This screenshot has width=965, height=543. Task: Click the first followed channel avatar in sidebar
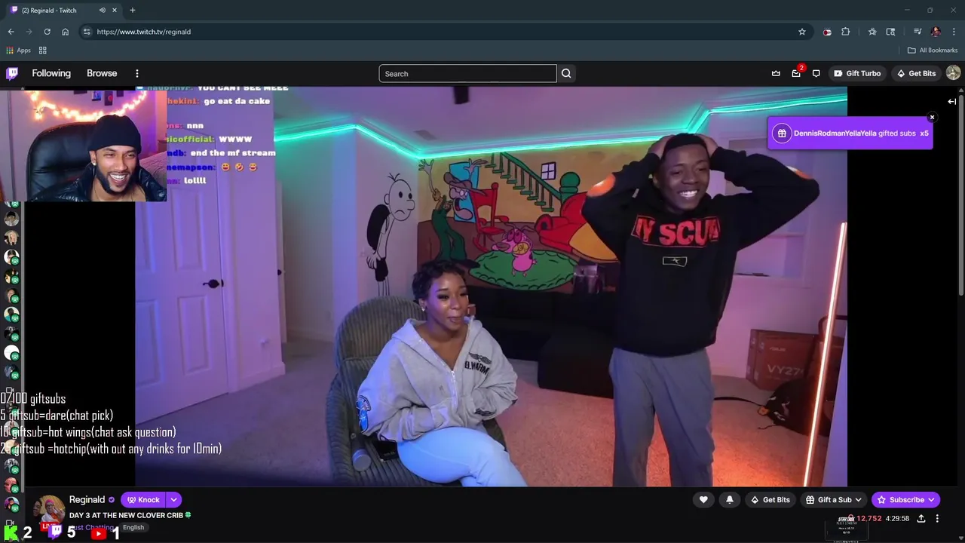[11, 219]
